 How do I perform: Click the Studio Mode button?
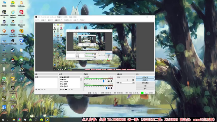(x=145, y=83)
